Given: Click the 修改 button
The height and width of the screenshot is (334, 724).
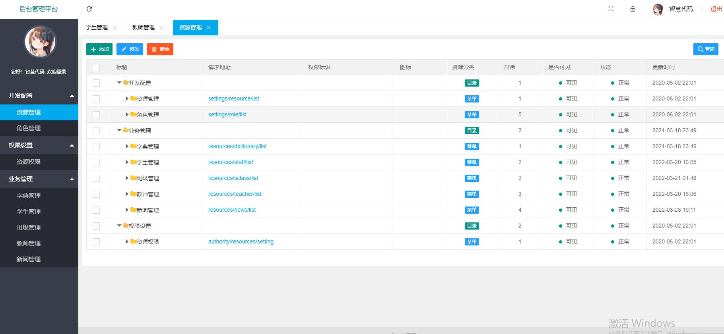Looking at the screenshot, I should click(130, 49).
